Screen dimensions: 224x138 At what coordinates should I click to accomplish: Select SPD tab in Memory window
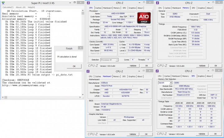point(194,8)
